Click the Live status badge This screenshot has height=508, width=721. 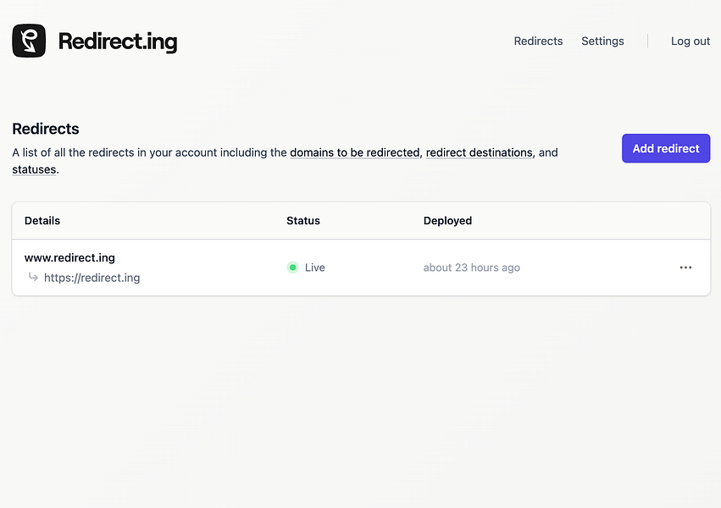[305, 267]
